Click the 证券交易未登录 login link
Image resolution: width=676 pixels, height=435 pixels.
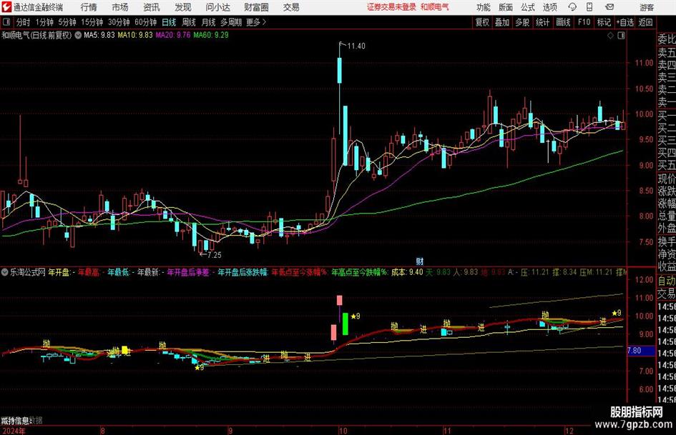391,7
